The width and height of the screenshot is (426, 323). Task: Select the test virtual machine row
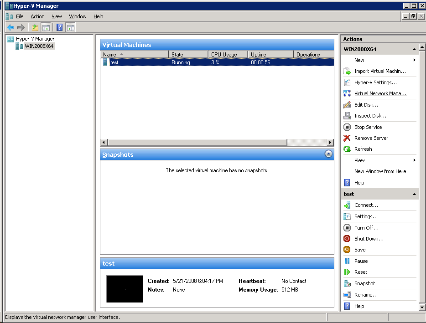tap(217, 62)
